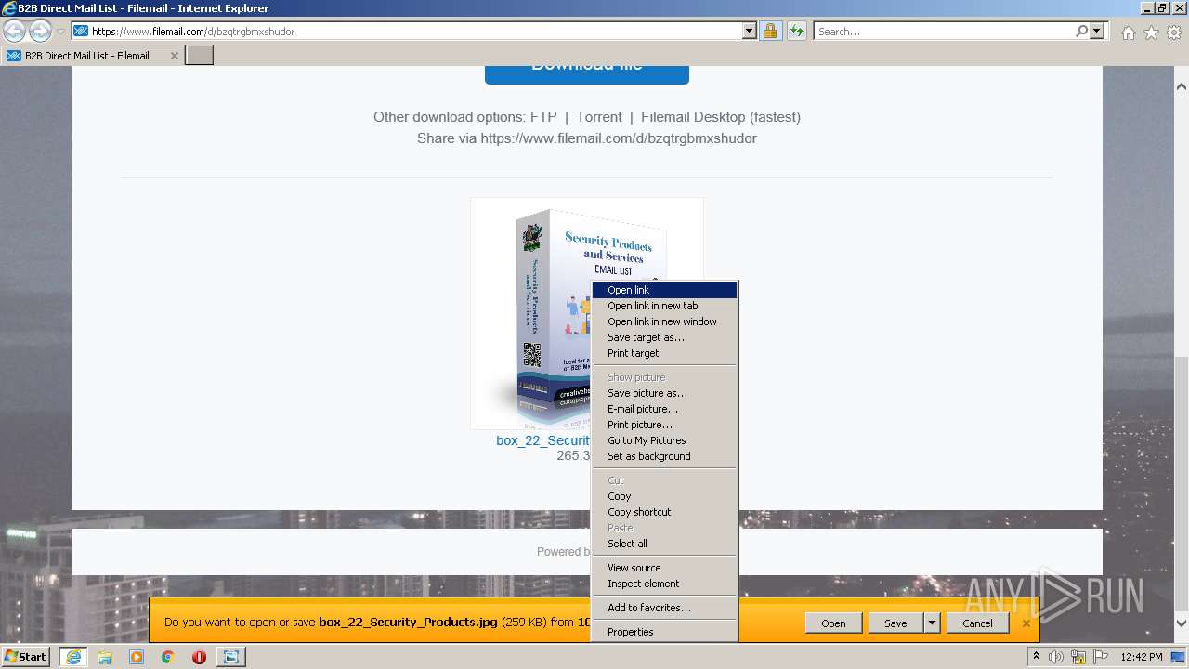Click Filemail Desktop (fastest) link
This screenshot has height=669, width=1189.
[x=721, y=117]
